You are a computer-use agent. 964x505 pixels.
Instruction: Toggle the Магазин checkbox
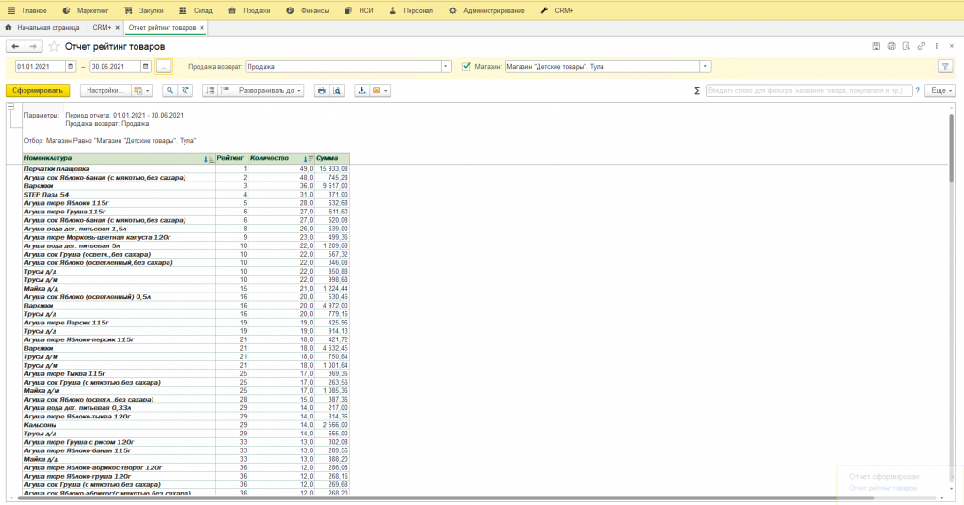tap(466, 67)
